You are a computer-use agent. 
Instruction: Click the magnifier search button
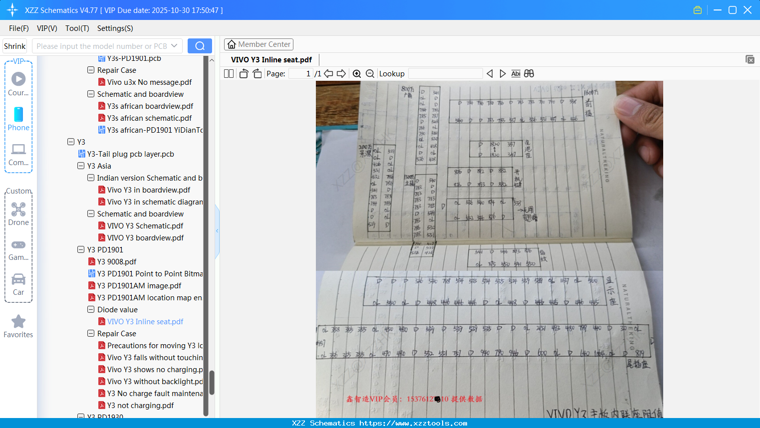pyautogui.click(x=200, y=46)
